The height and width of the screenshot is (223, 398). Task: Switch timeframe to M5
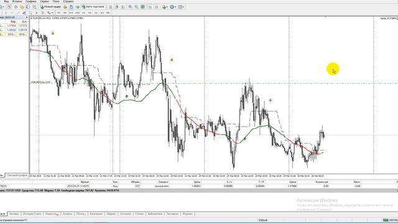(65, 12)
